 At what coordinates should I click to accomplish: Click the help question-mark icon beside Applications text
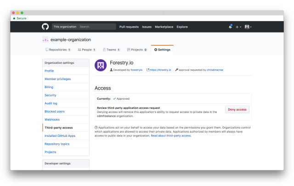(x=96, y=128)
